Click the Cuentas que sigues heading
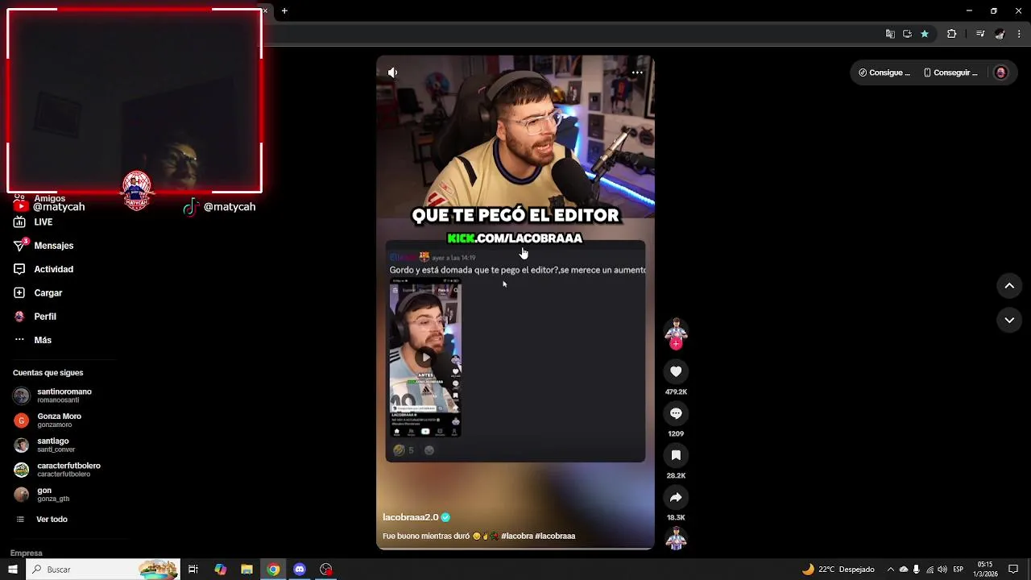Screen dimensions: 1031x580 (48, 373)
